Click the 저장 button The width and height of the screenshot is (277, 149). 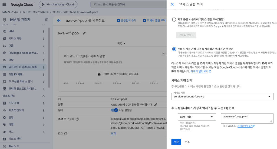(176, 142)
